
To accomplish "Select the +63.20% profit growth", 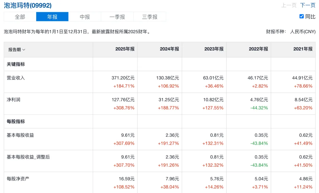I will click(x=303, y=108).
